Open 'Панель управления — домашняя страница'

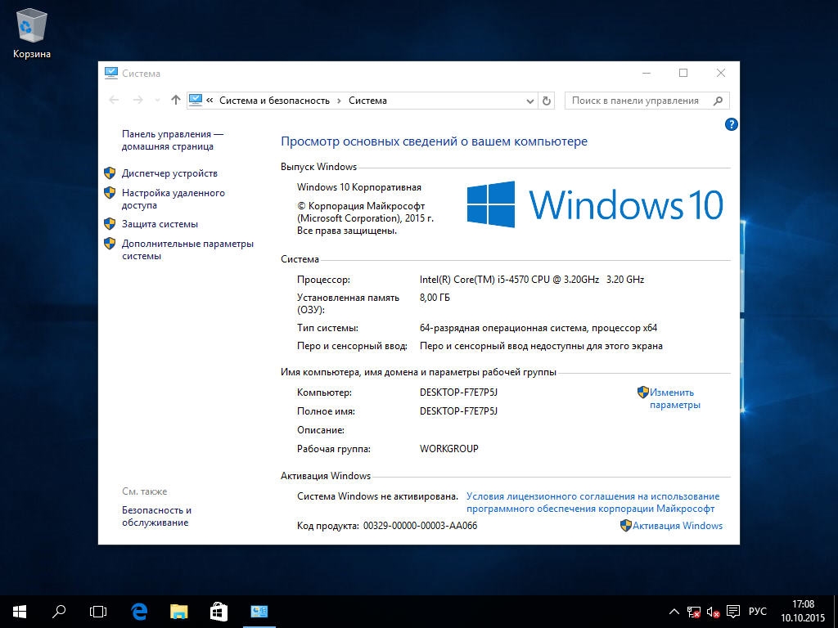[x=173, y=140]
